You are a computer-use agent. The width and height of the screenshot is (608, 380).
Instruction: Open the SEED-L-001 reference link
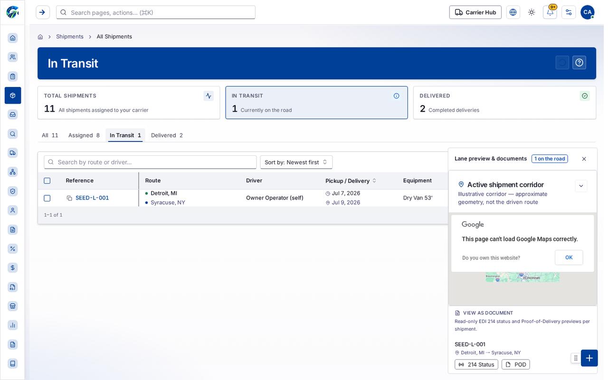click(92, 198)
